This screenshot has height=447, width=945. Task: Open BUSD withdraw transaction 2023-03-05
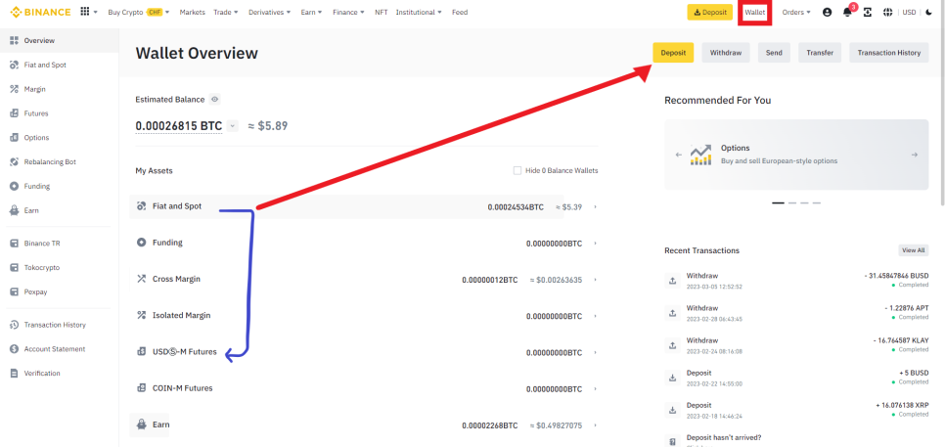tap(796, 281)
